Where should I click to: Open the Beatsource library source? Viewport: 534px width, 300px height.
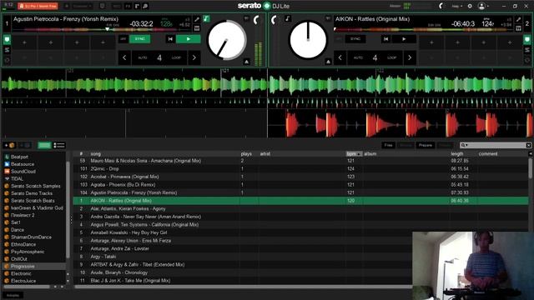23,164
